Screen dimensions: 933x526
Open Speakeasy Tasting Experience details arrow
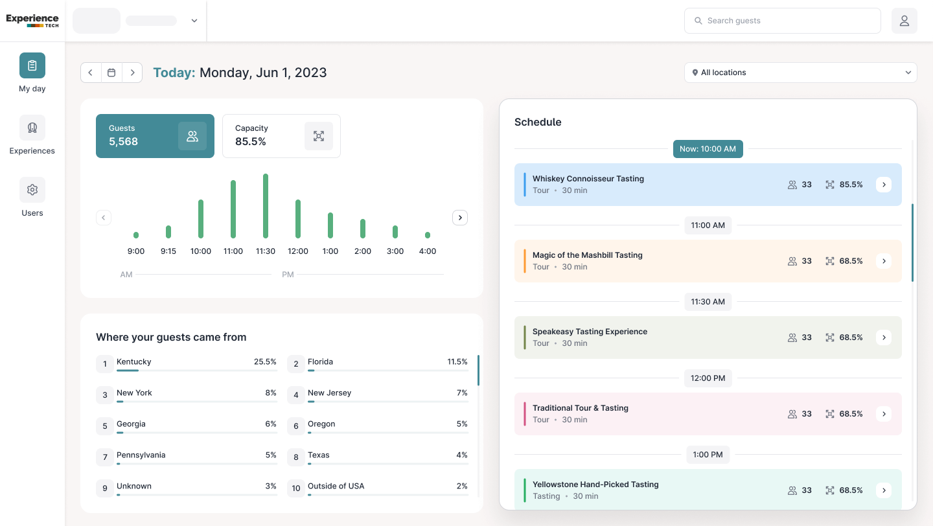tap(884, 337)
